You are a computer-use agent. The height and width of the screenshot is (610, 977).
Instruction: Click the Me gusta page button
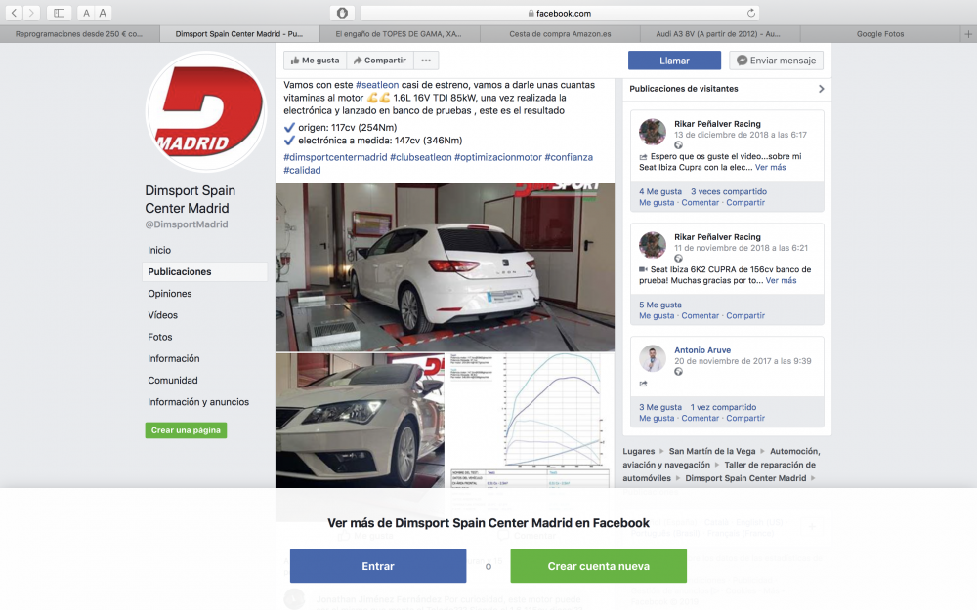[x=316, y=61]
